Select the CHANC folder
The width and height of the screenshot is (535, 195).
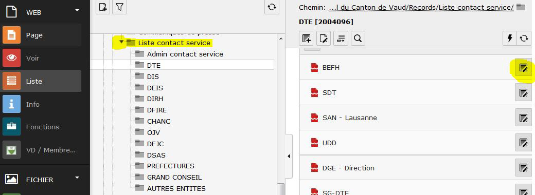point(158,121)
